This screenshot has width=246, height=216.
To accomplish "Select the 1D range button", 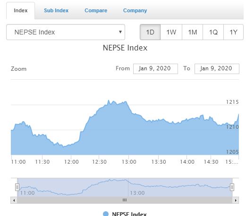I will [150, 32].
